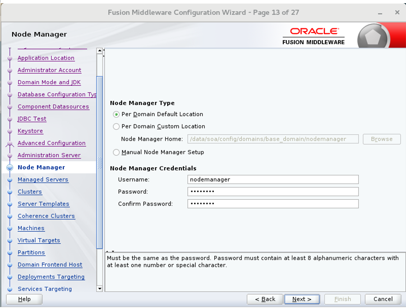Screen dimensions: 406x308
Task: Jump to Domain Mode and JDK step
Action: (49, 83)
